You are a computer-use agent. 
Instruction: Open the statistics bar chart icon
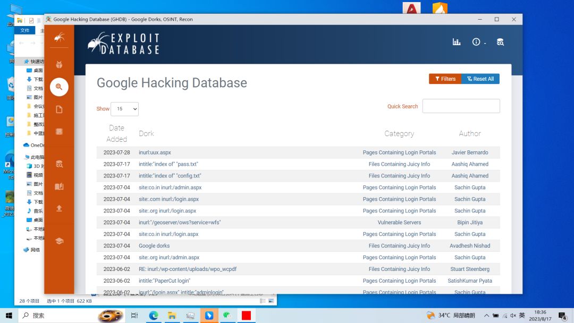tap(457, 41)
